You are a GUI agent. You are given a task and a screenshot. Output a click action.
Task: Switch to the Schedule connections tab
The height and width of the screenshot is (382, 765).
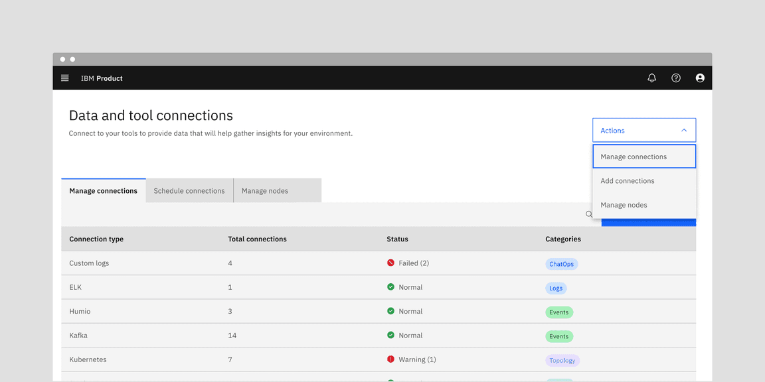(189, 190)
